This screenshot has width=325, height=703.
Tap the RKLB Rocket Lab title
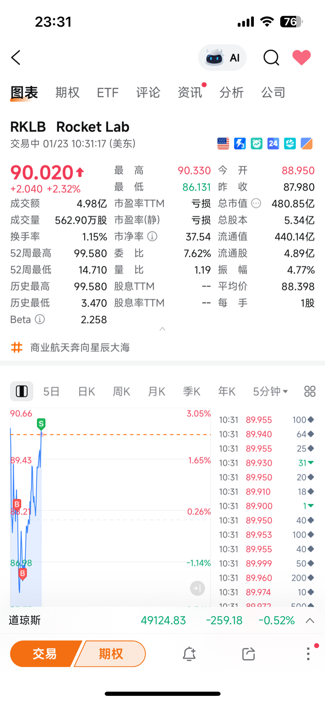point(70,127)
